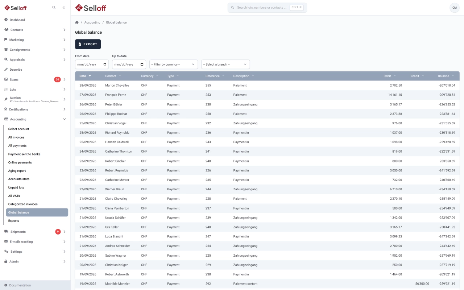Open the Select a branch dropdown
Image resolution: width=464 pixels, height=290 pixels.
coord(225,64)
